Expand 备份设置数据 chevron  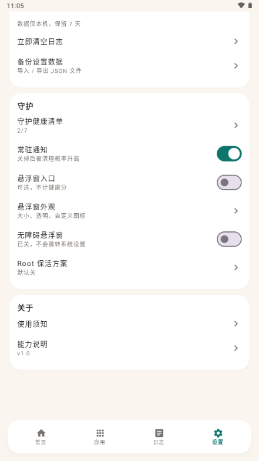point(236,66)
